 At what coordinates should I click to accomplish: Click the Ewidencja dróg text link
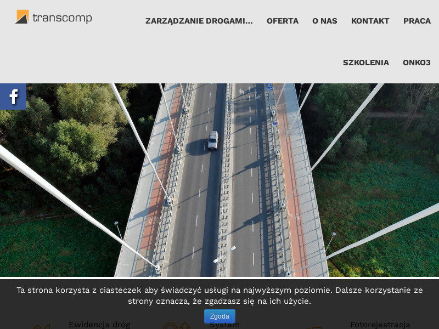coord(99,324)
